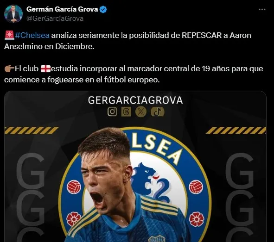Click the TikTok icon in the image
Viewport: 274px width, 242px height.
point(158,112)
